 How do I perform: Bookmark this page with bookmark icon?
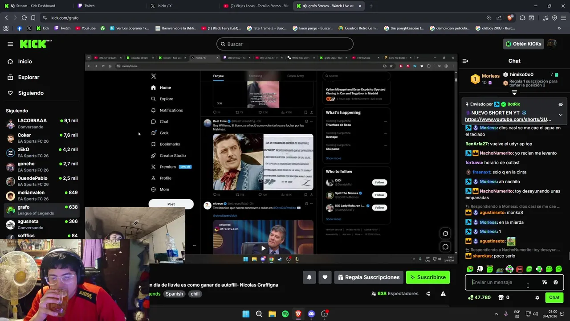coord(33,18)
